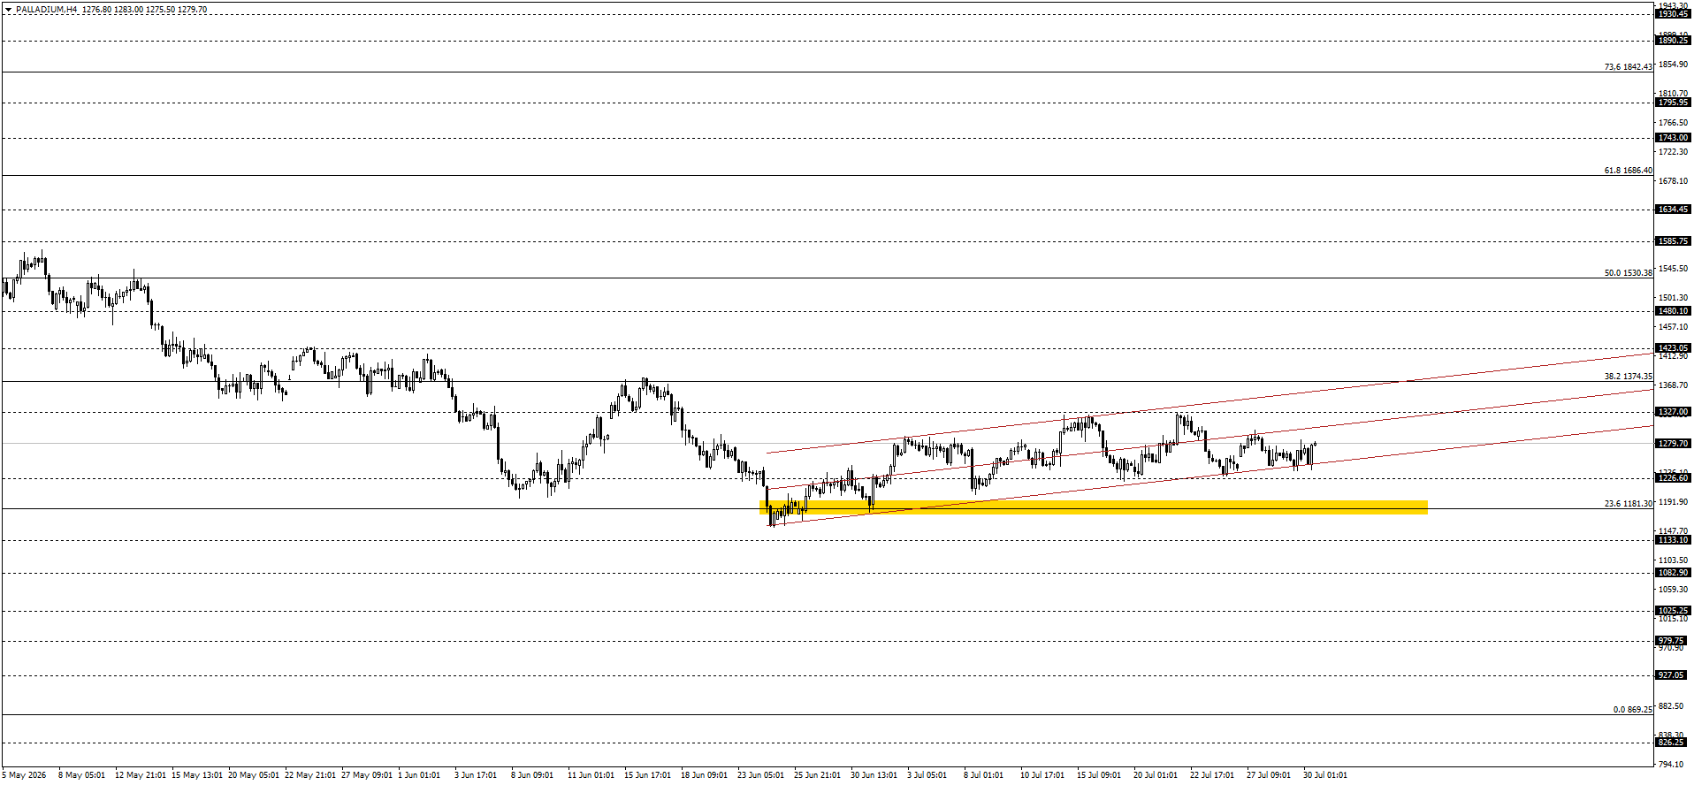Click the current price tag 1279.70
The image size is (1694, 785).
tap(1673, 444)
